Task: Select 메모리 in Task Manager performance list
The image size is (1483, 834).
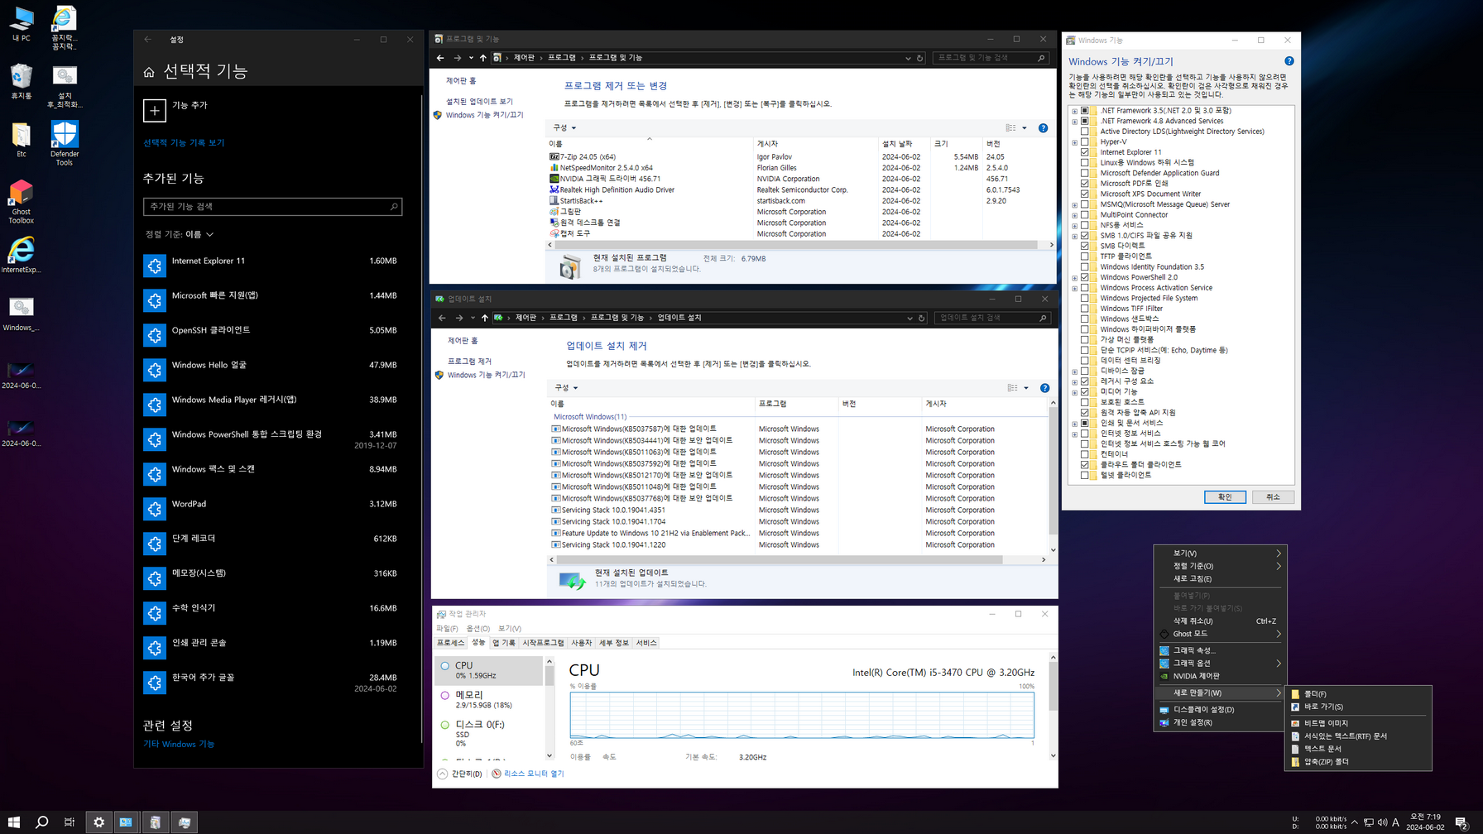Action: [x=488, y=700]
